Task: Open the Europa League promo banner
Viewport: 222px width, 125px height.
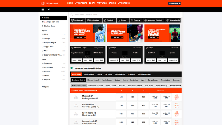Action: [x=88, y=33]
